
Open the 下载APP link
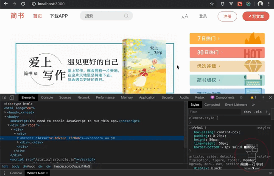[59, 16]
